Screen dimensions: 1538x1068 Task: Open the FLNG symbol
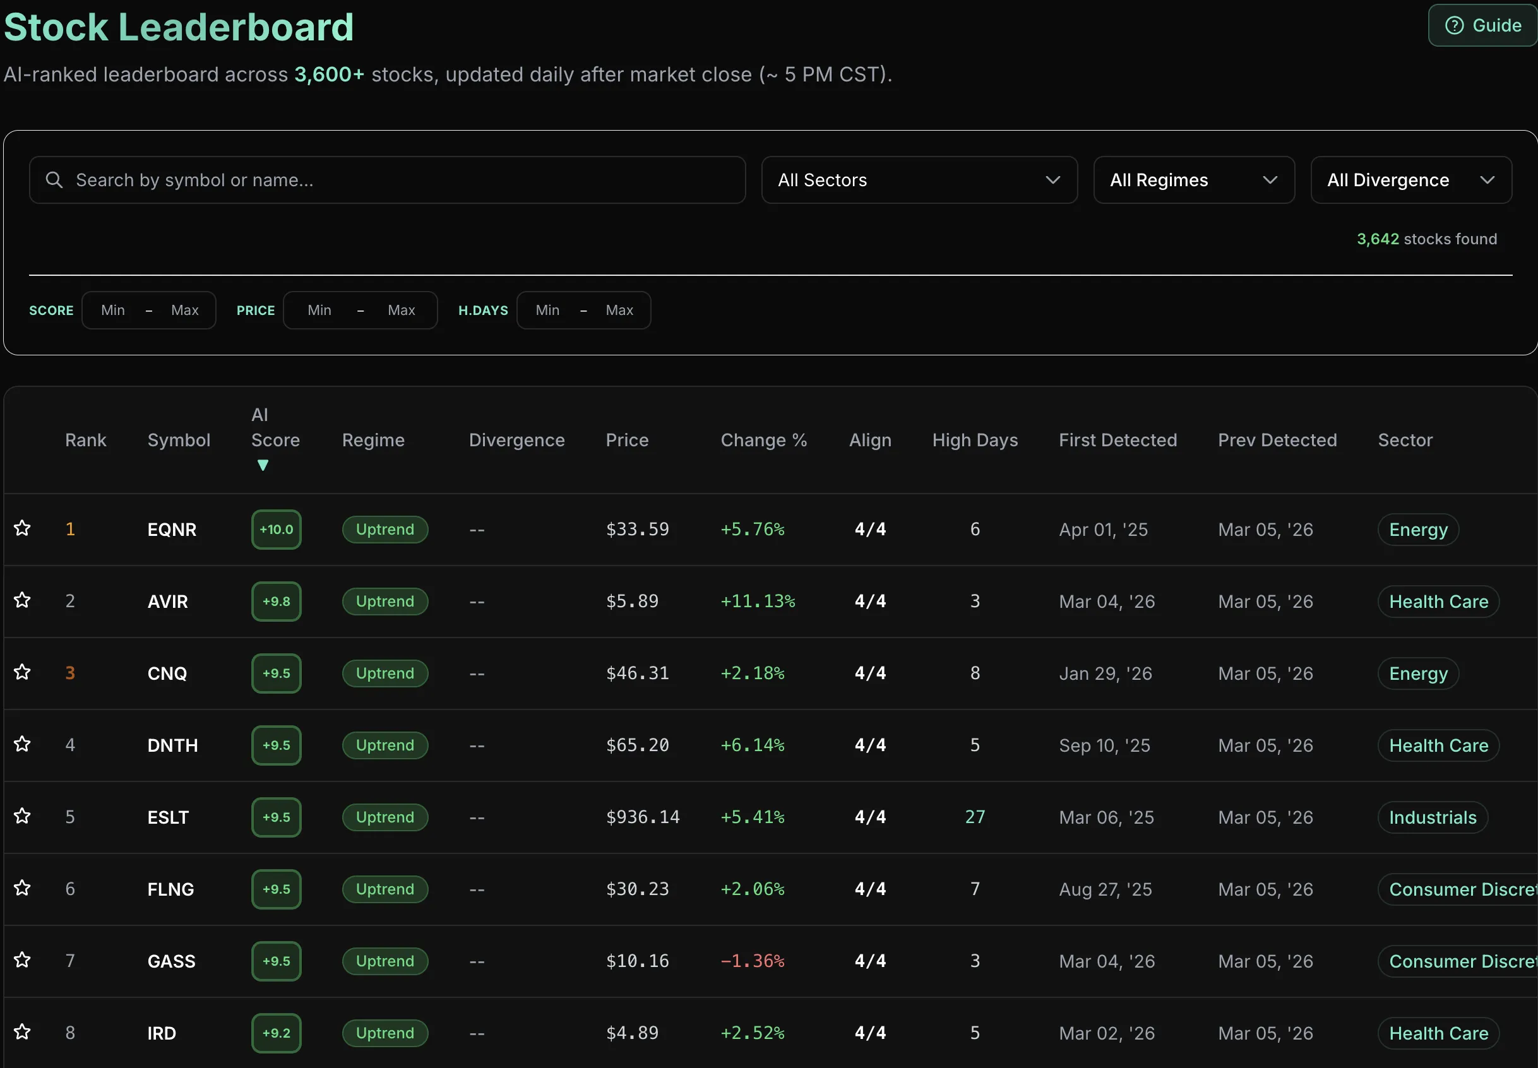click(x=170, y=889)
